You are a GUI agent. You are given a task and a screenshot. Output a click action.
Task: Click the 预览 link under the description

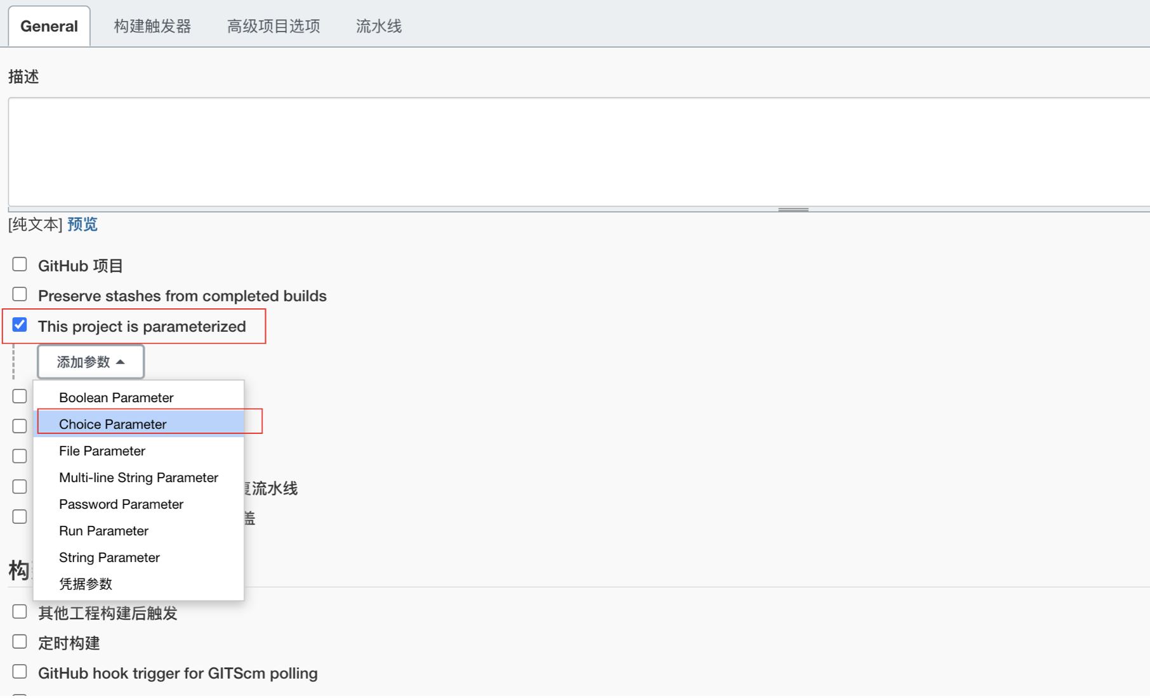(81, 224)
